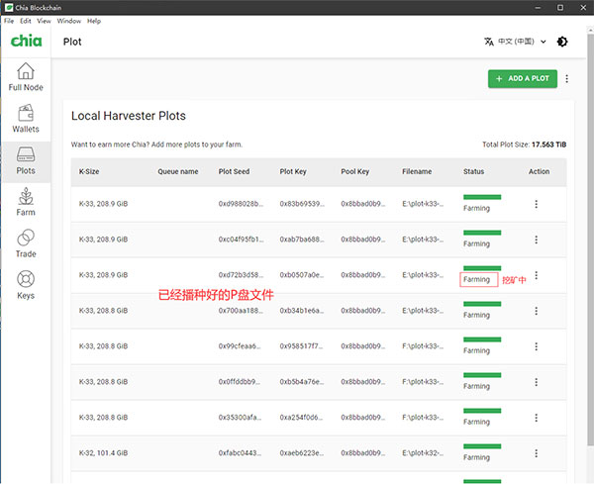The height and width of the screenshot is (484, 594).
Task: Click the Pool Key column header
Action: tap(355, 171)
